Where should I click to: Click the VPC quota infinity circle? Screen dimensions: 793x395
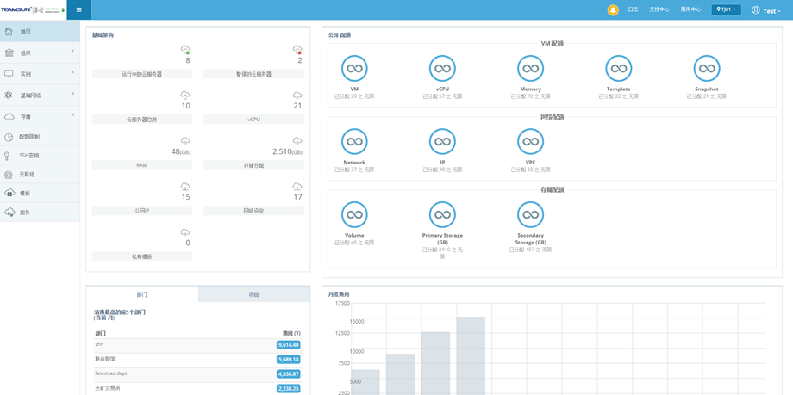point(530,141)
